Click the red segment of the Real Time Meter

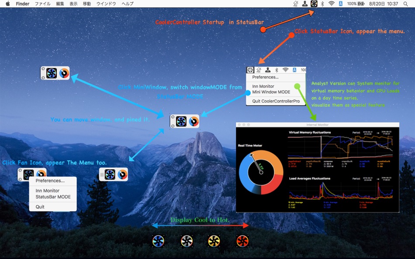click(x=271, y=185)
